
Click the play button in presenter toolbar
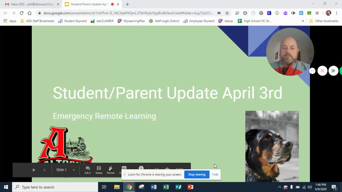tap(34, 170)
